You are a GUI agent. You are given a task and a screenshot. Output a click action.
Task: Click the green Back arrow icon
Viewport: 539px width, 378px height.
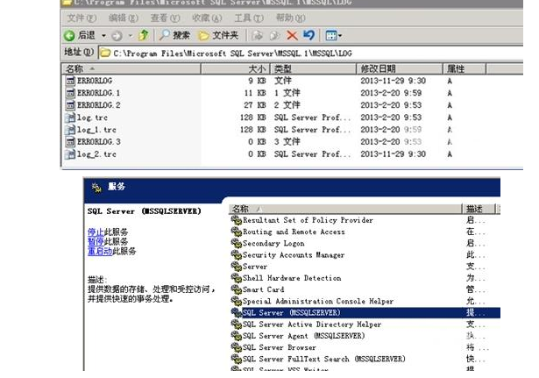[69, 35]
